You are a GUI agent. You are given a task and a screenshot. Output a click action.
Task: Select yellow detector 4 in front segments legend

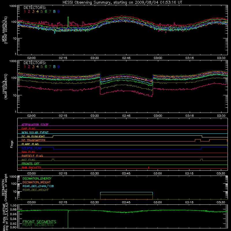click(38, 12)
